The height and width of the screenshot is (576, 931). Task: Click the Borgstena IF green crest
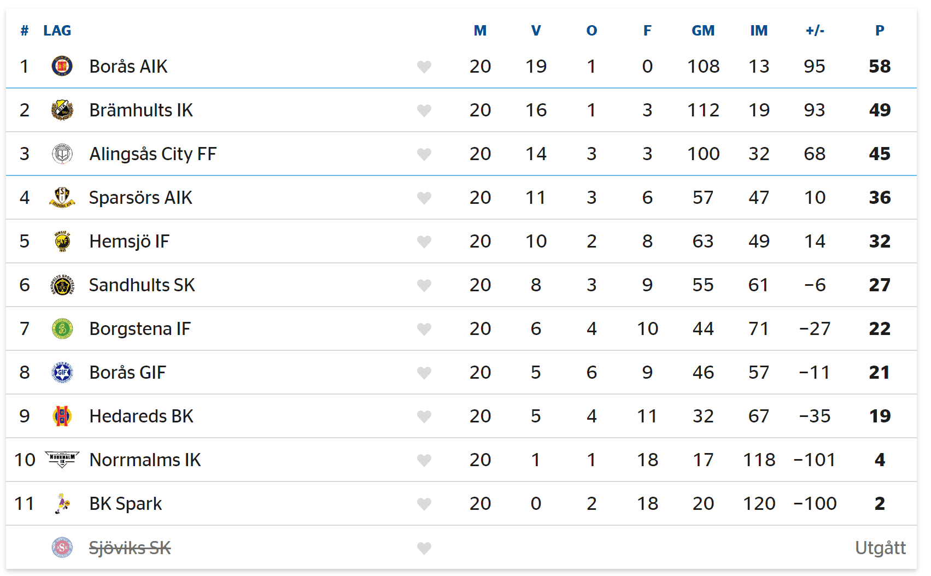(x=62, y=328)
